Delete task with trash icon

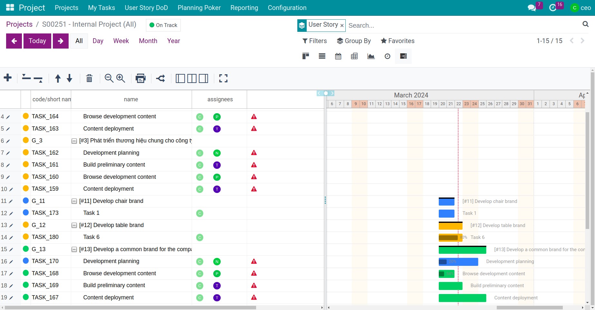pyautogui.click(x=89, y=78)
